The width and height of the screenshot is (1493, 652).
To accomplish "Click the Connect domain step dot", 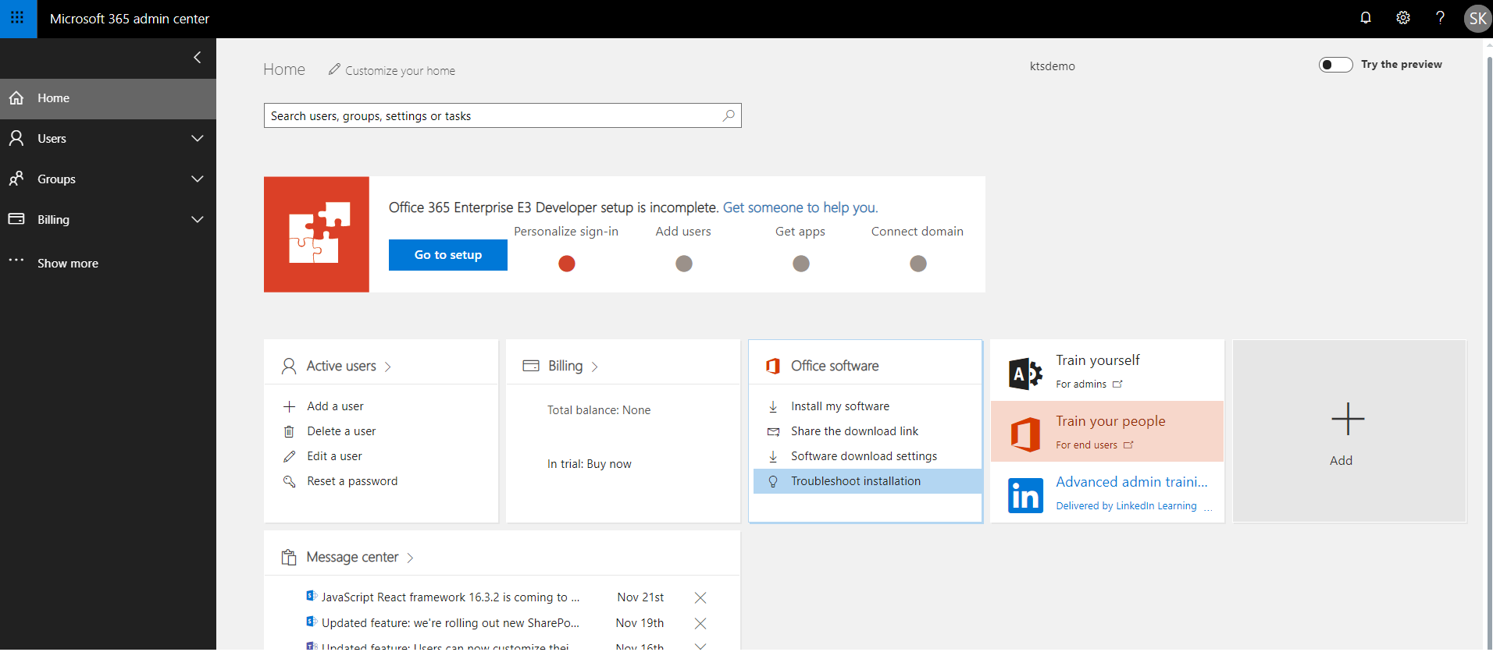I will 918,264.
